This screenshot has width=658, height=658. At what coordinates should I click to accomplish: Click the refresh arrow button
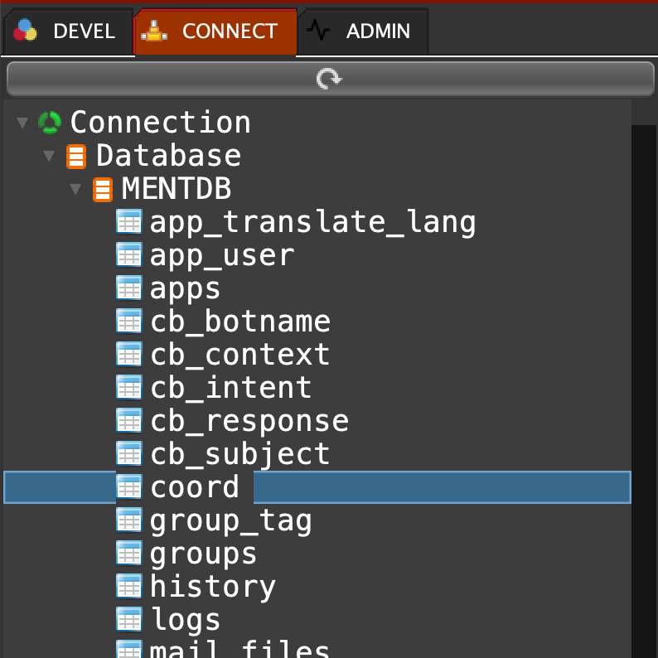click(329, 79)
